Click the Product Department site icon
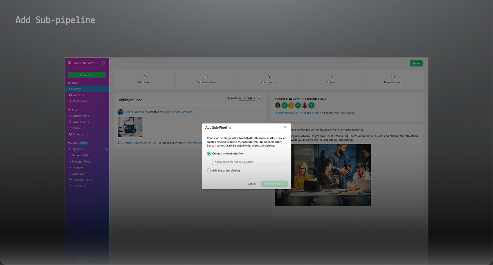This screenshot has height=265, width=493. pos(69,63)
